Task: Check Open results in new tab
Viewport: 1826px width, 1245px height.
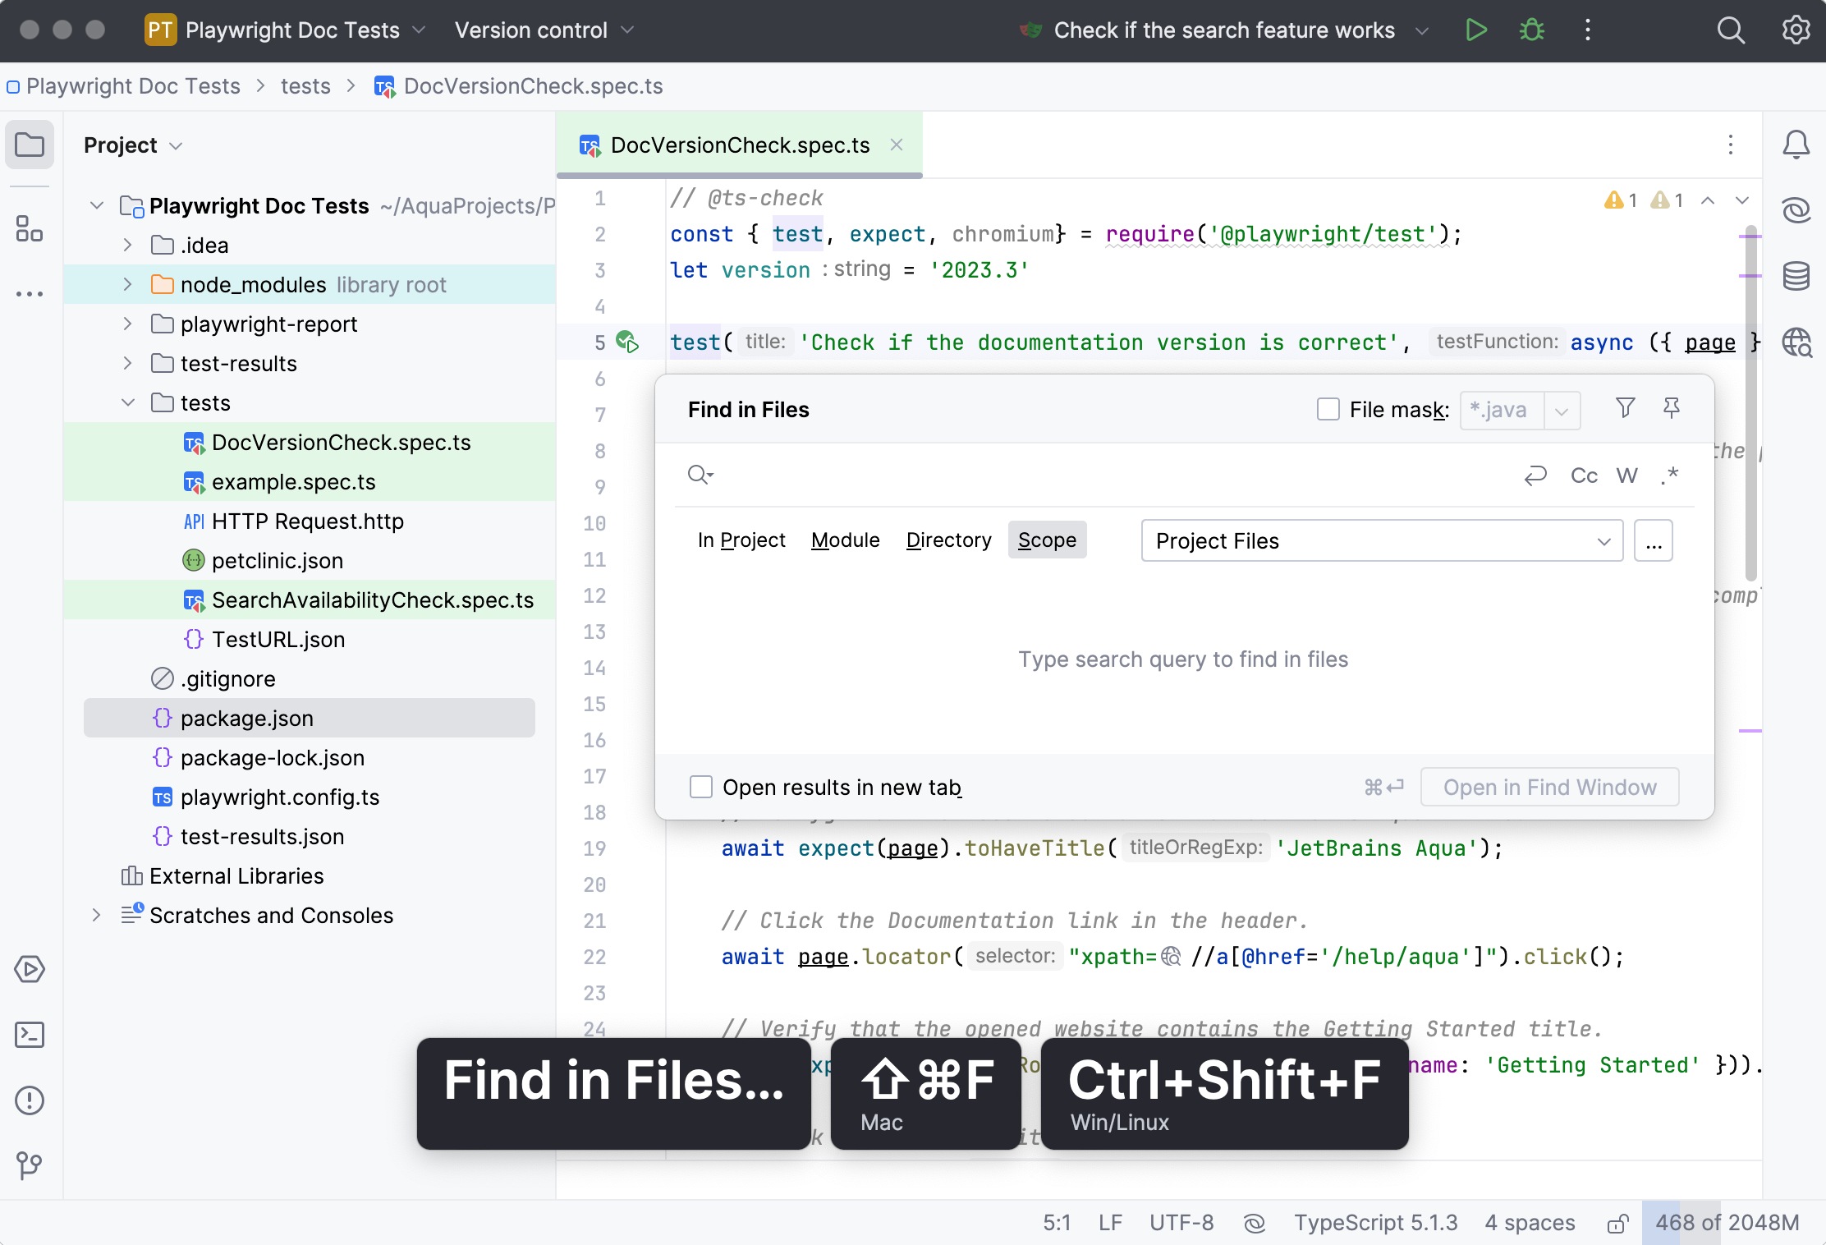Action: (700, 787)
